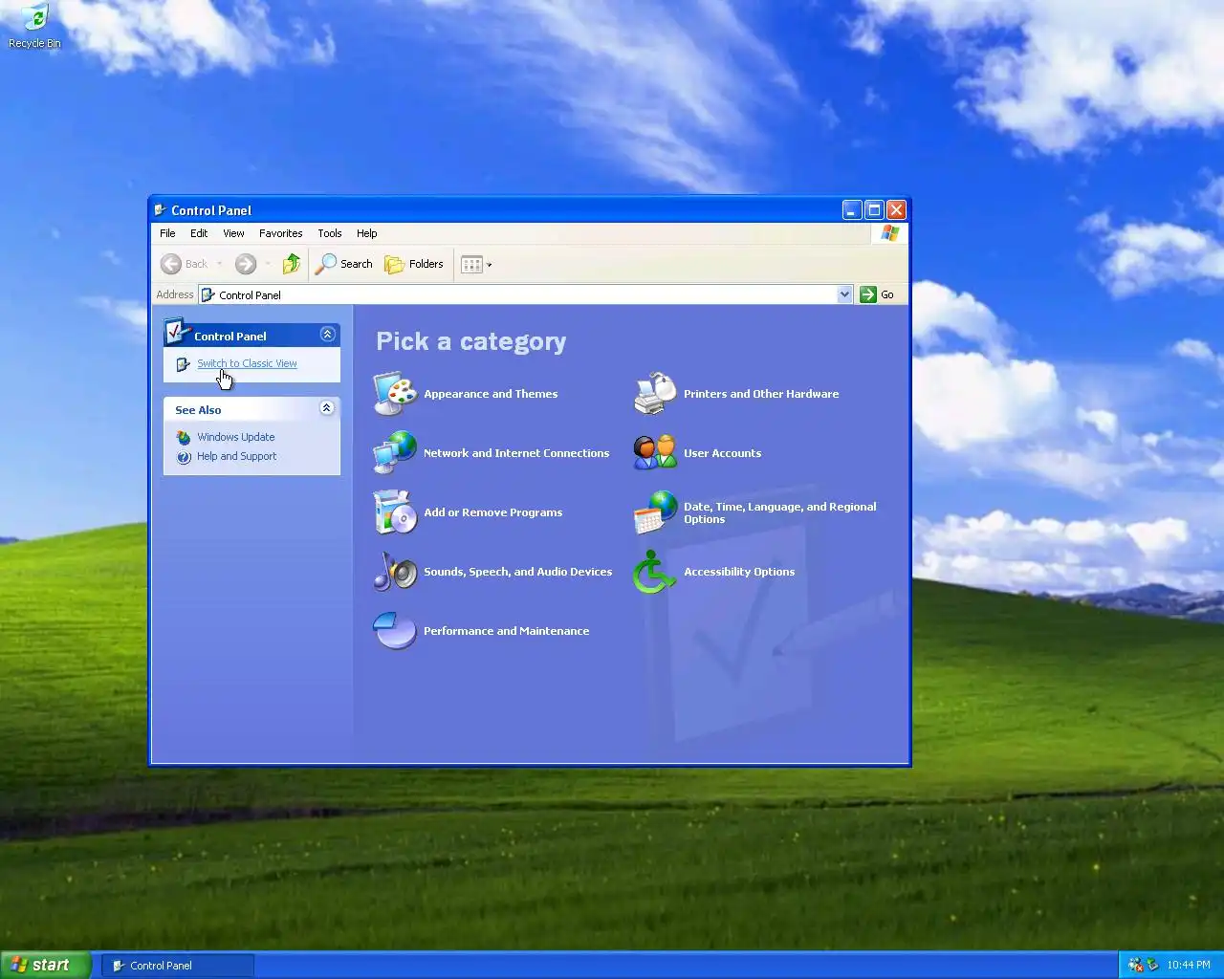1224x979 pixels.
Task: Click the Appearance and Themes text link
Action: pyautogui.click(x=491, y=394)
